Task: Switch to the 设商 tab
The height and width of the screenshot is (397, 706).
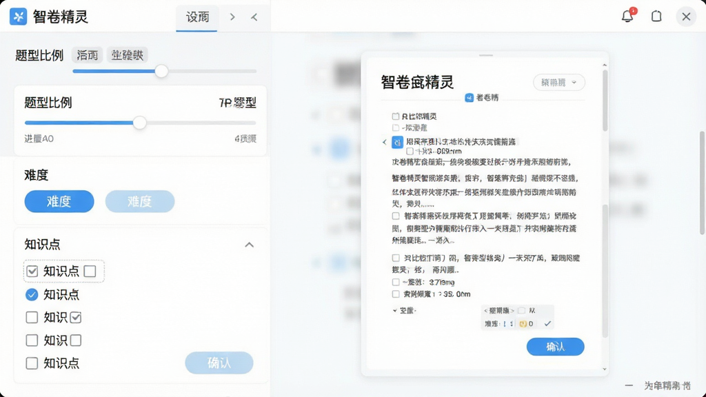Action: (197, 17)
